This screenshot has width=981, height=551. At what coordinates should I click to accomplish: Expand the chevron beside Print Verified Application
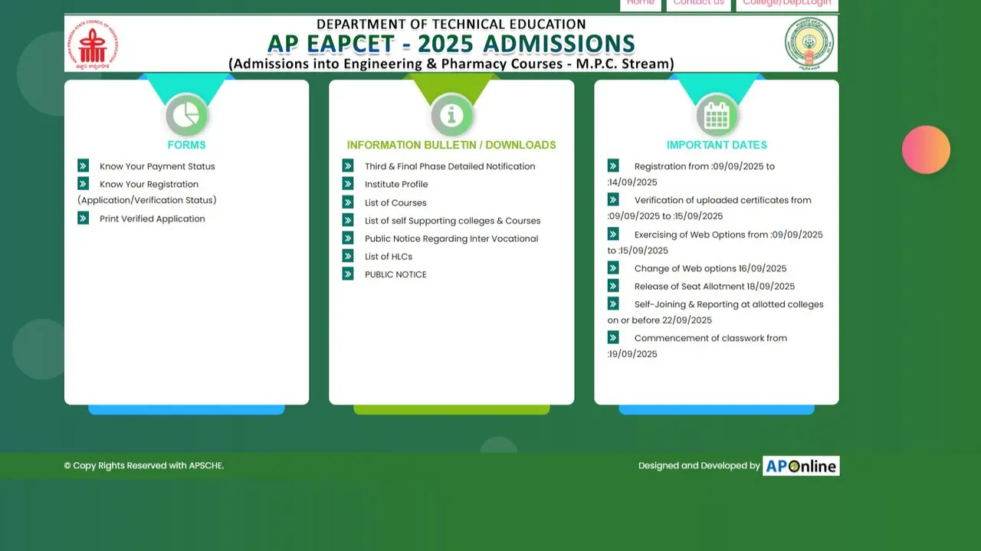point(83,218)
